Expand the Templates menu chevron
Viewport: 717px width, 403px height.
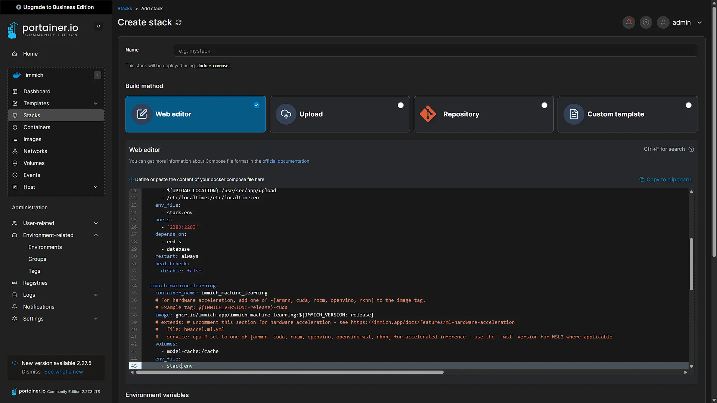[x=96, y=103]
